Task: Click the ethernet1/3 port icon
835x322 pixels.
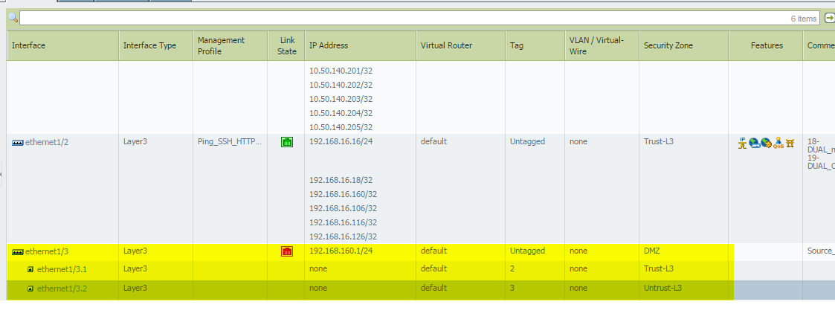Action: click(x=18, y=252)
